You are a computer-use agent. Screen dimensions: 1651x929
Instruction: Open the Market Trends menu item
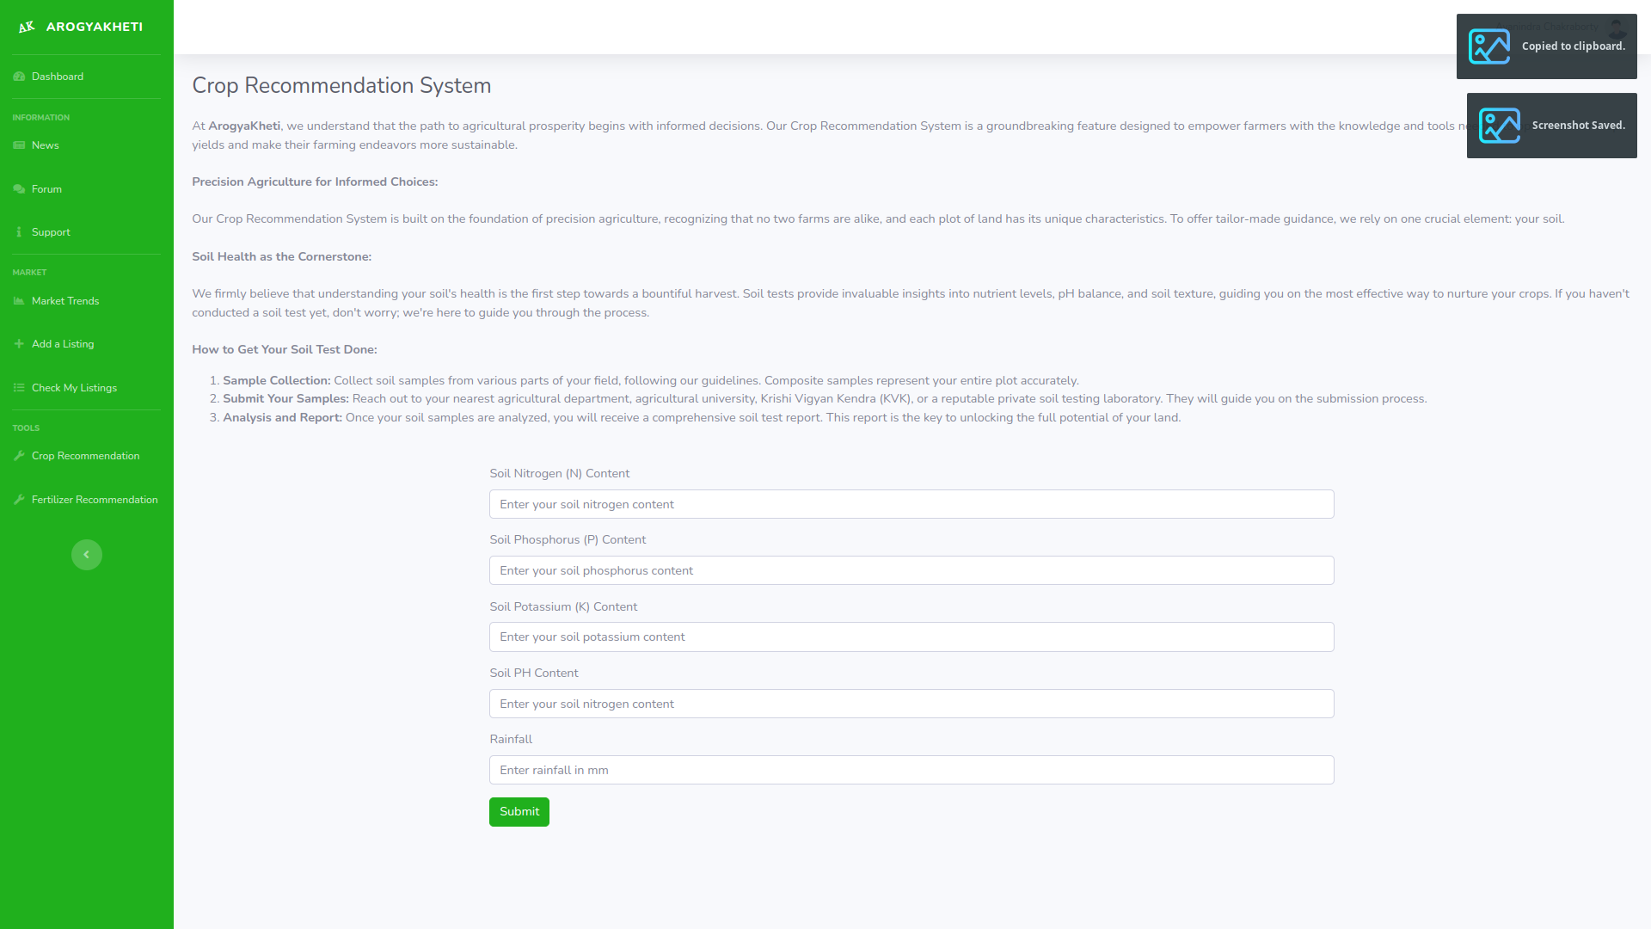click(65, 301)
